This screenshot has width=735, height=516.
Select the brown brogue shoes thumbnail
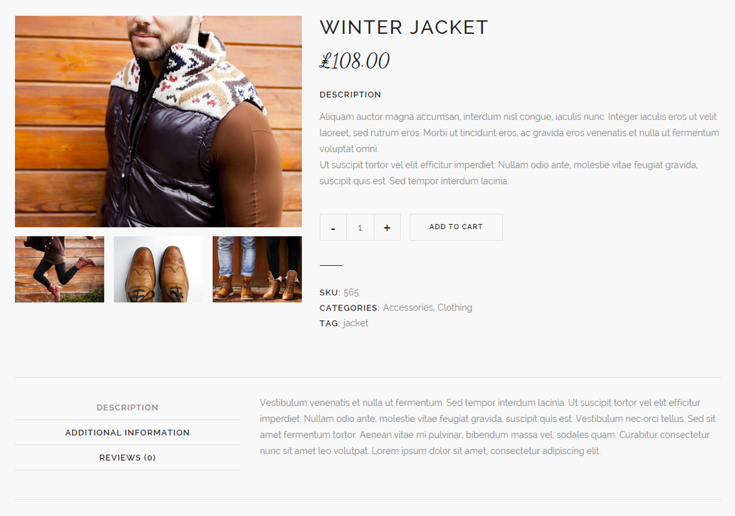click(x=158, y=269)
